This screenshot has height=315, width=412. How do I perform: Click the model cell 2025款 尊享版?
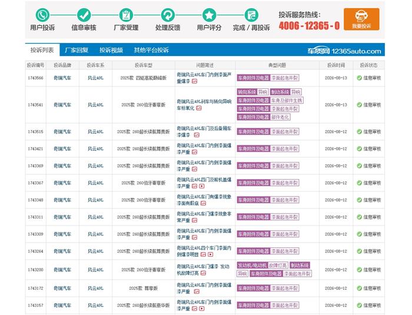pos(144,288)
